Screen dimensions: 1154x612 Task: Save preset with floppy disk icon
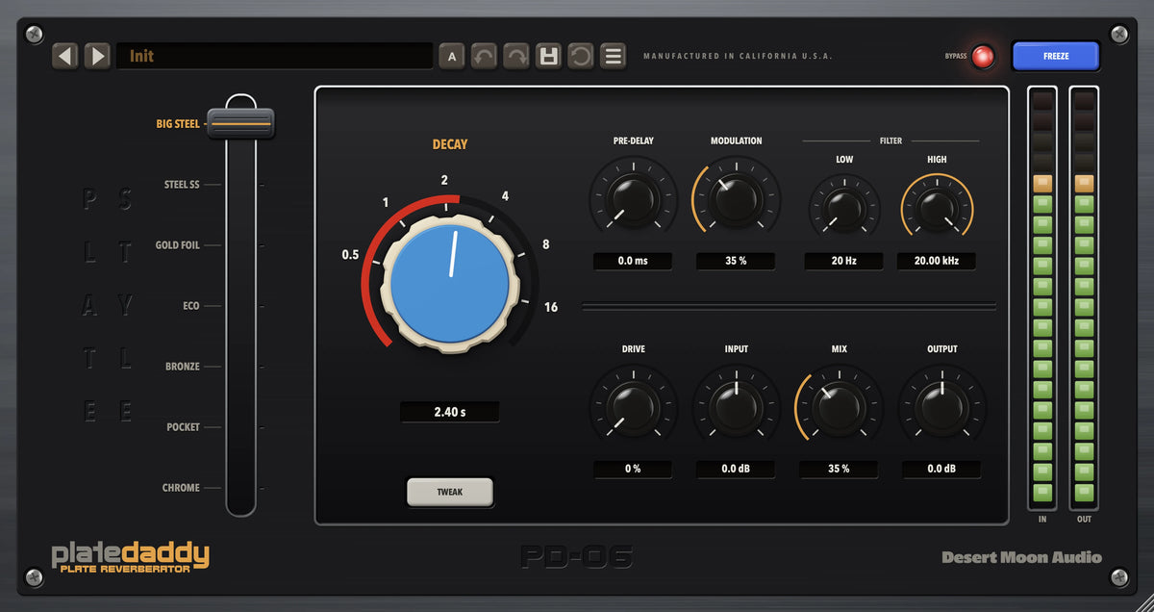click(548, 57)
